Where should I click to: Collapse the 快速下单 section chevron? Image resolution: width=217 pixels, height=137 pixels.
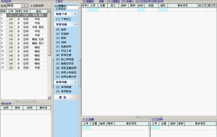75,14
